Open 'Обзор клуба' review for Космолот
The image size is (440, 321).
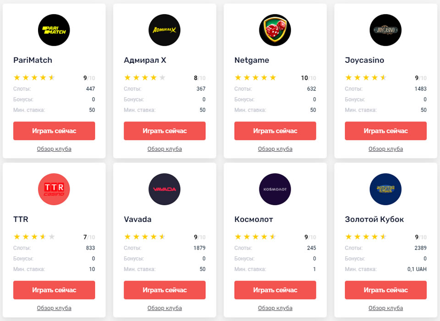(275, 308)
